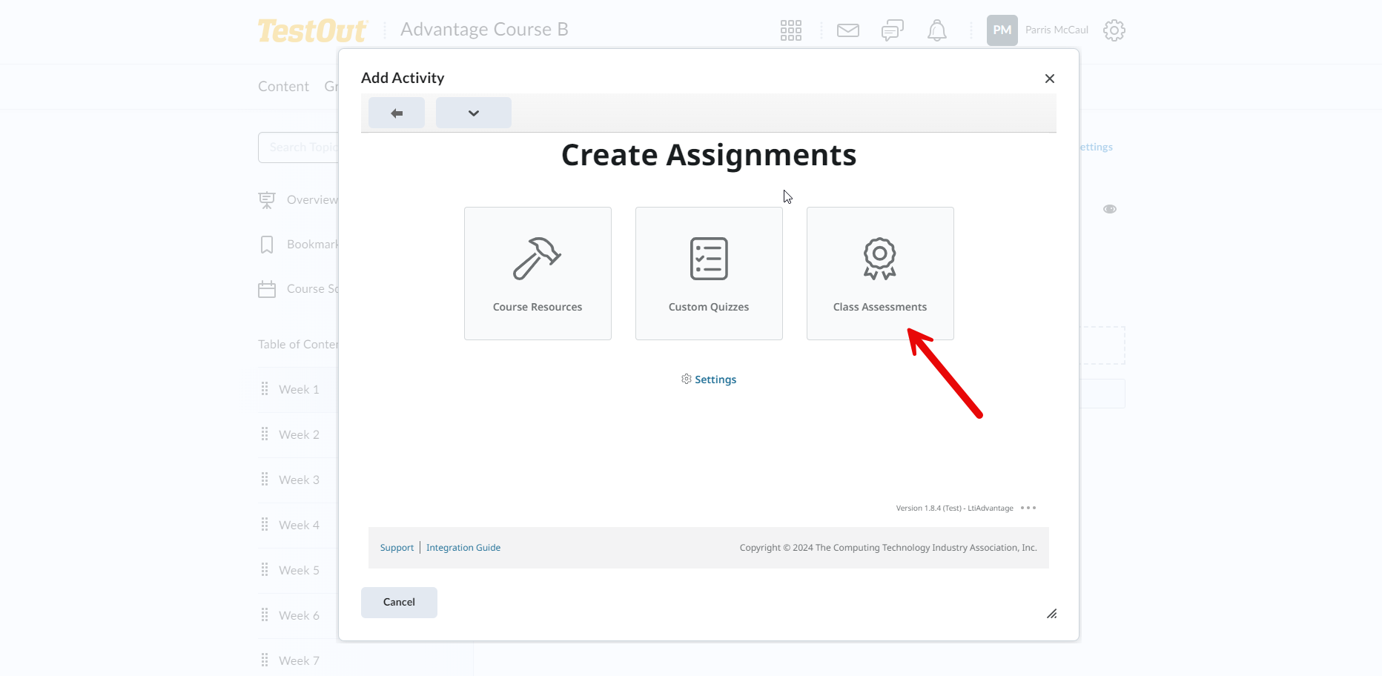Switch to the Content tab
Screen dimensions: 1382x676
283,87
